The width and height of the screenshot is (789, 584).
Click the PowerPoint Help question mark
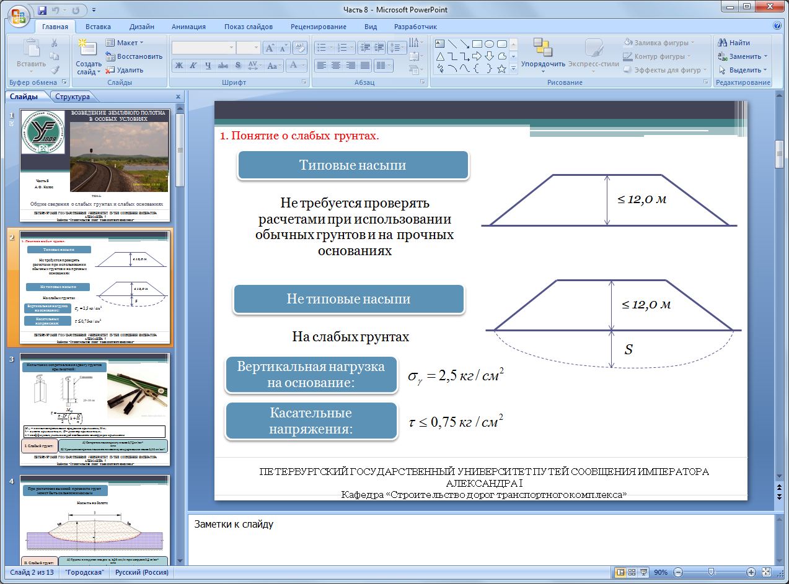click(x=777, y=27)
